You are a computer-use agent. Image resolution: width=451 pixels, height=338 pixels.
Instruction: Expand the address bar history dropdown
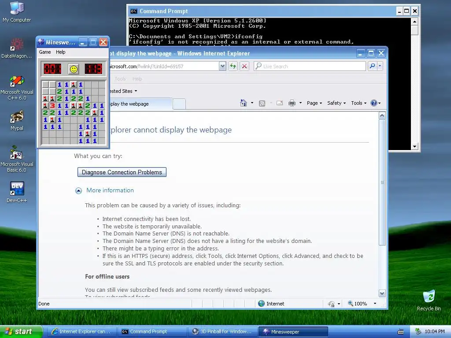tap(222, 66)
